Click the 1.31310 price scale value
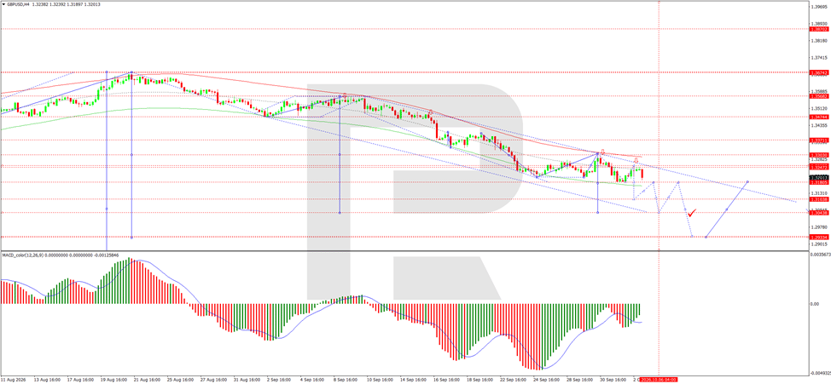The width and height of the screenshot is (831, 384). (819, 193)
